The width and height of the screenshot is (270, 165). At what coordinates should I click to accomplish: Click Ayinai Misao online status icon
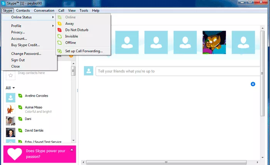click(20, 107)
